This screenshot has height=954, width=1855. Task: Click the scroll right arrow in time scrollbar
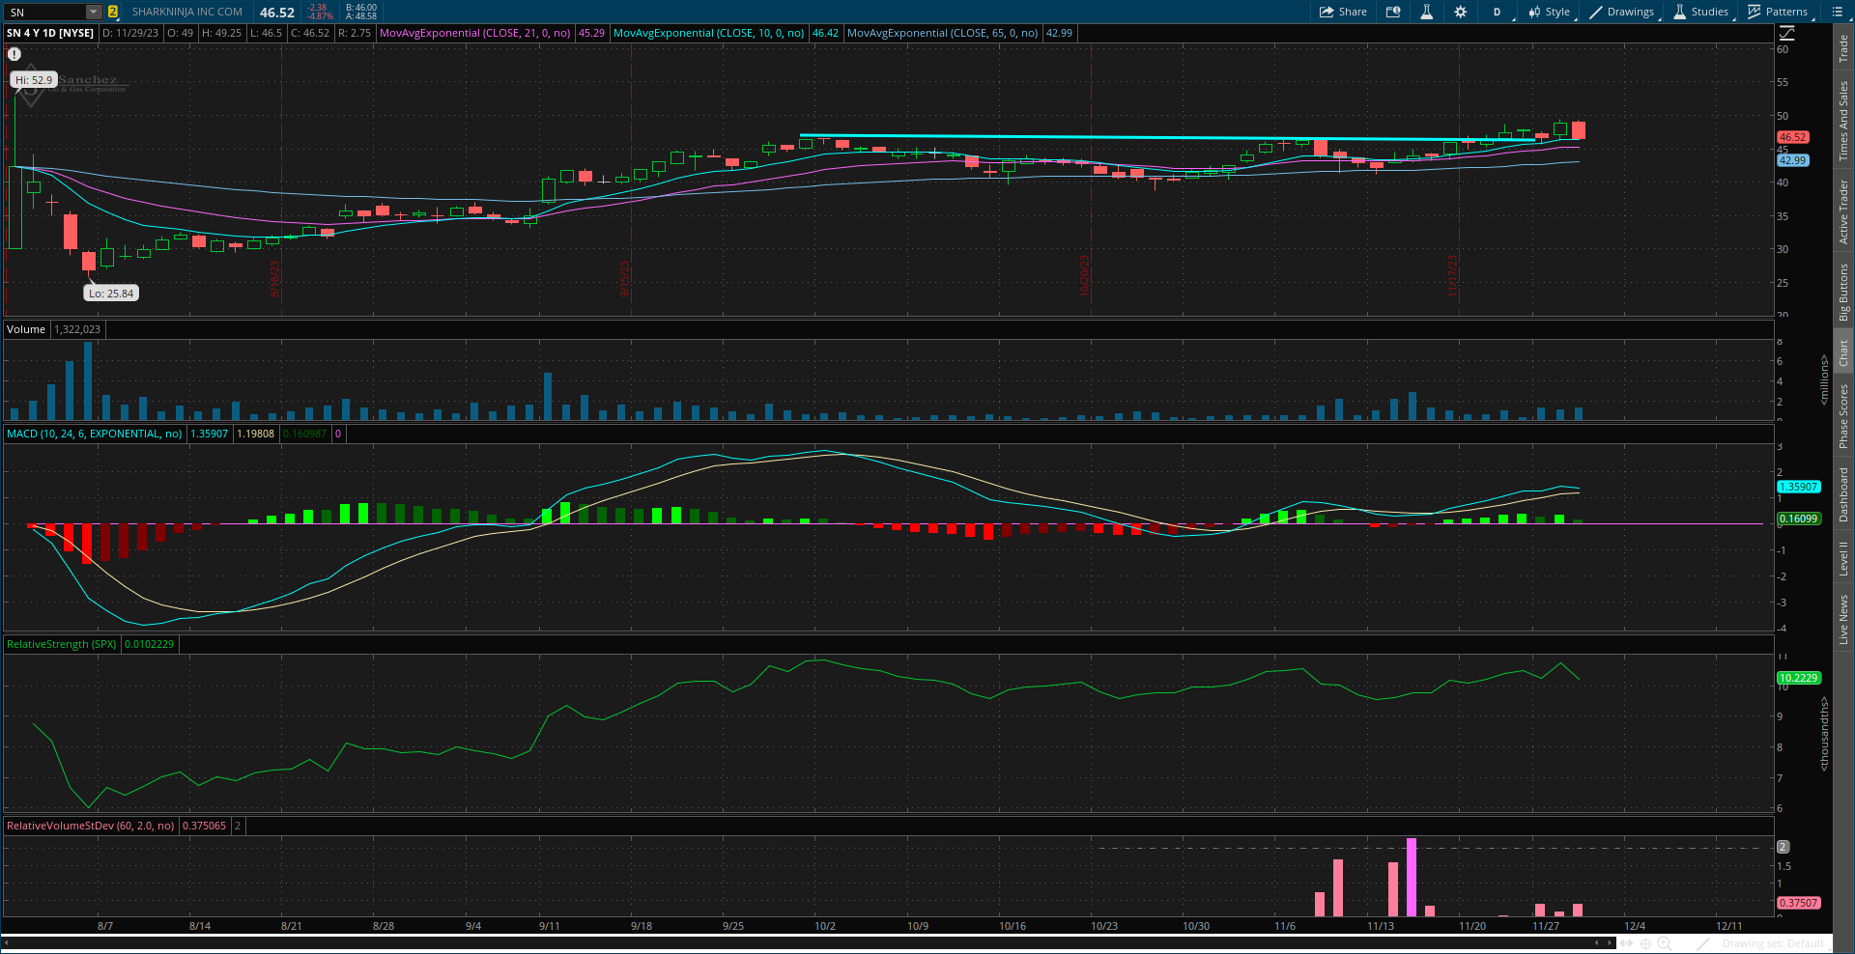[1610, 942]
